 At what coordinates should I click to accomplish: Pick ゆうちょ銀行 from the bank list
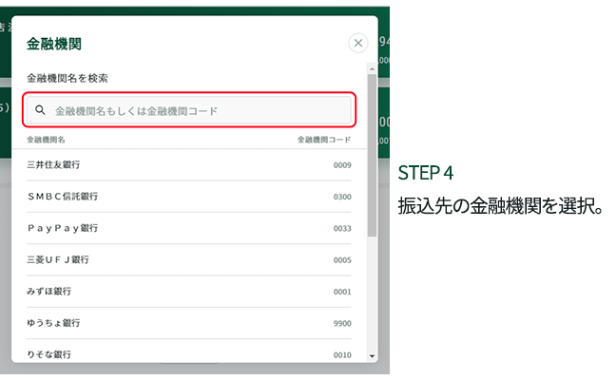coord(189,323)
